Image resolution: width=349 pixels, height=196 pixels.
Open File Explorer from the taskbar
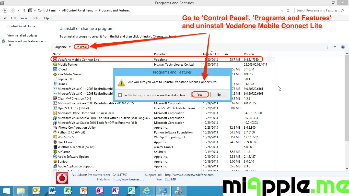tap(21, 191)
